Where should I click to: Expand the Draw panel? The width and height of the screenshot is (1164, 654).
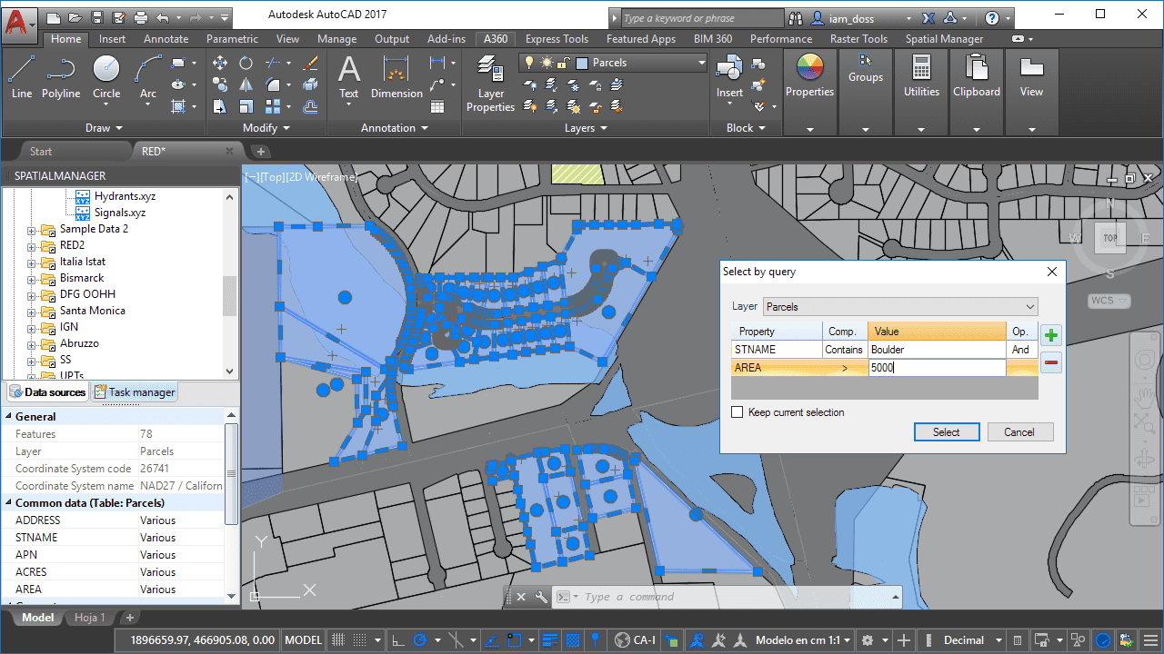click(104, 128)
